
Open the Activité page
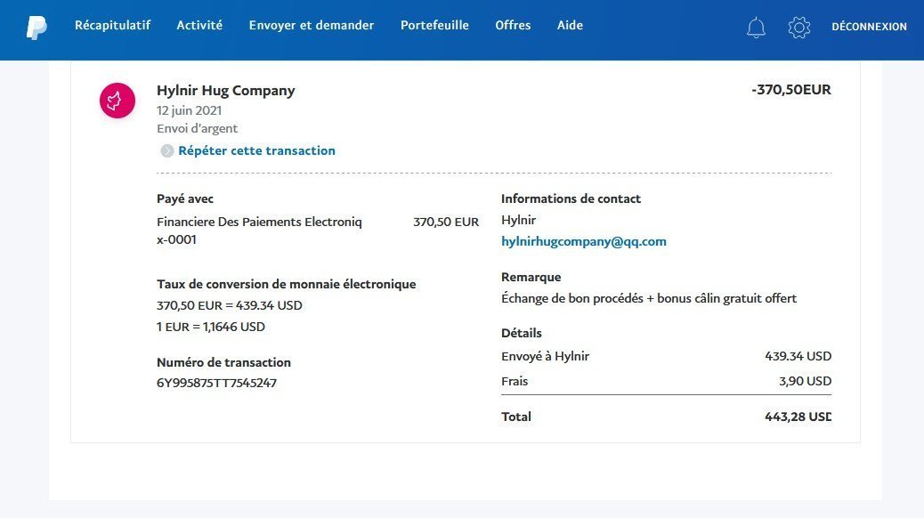(199, 26)
